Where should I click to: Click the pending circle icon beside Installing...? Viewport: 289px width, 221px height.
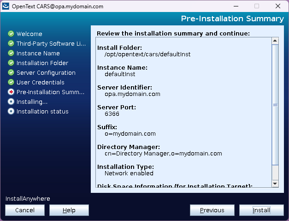pos(11,102)
